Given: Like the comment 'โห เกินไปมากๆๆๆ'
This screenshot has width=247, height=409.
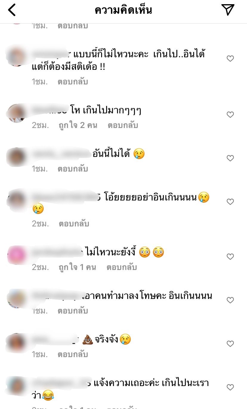Looking at the screenshot, I should 230,115.
